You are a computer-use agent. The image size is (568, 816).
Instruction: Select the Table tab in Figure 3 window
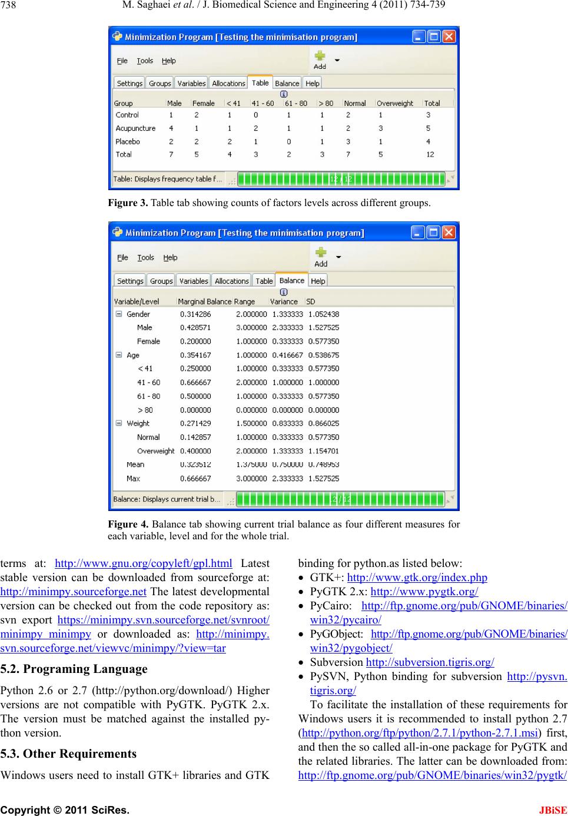coord(260,82)
